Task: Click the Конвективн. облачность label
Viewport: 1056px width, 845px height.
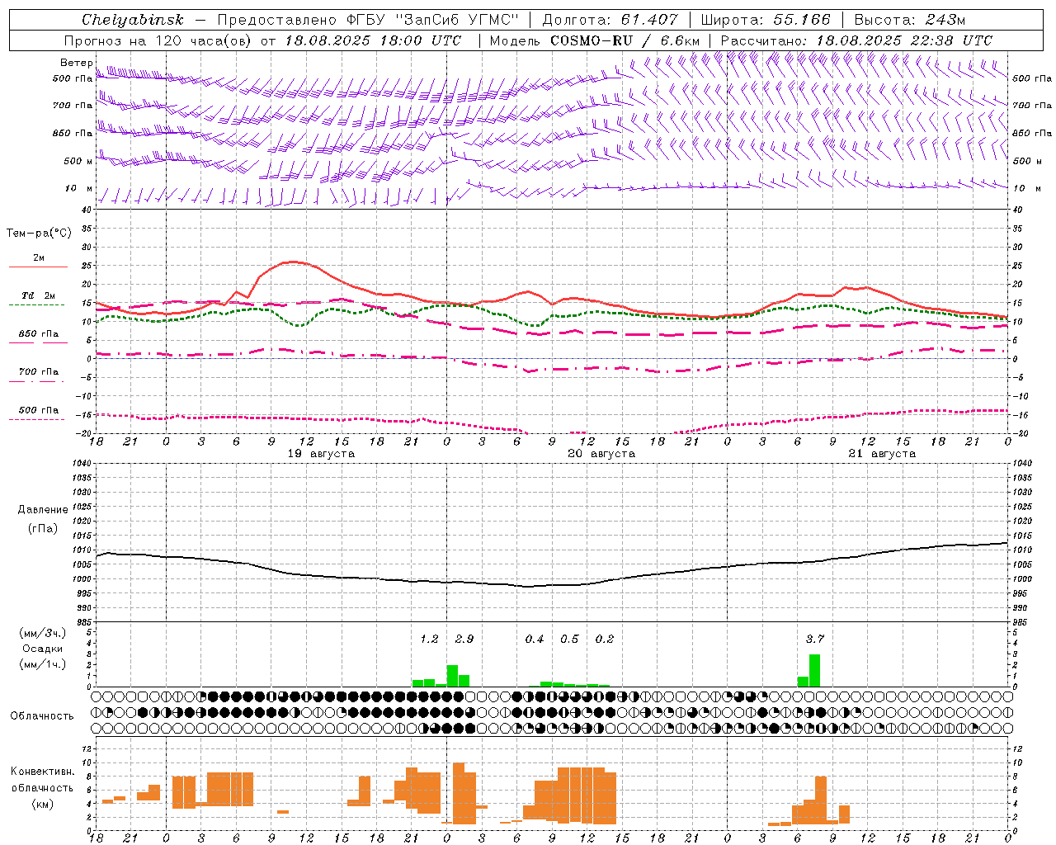Action: pos(43,787)
